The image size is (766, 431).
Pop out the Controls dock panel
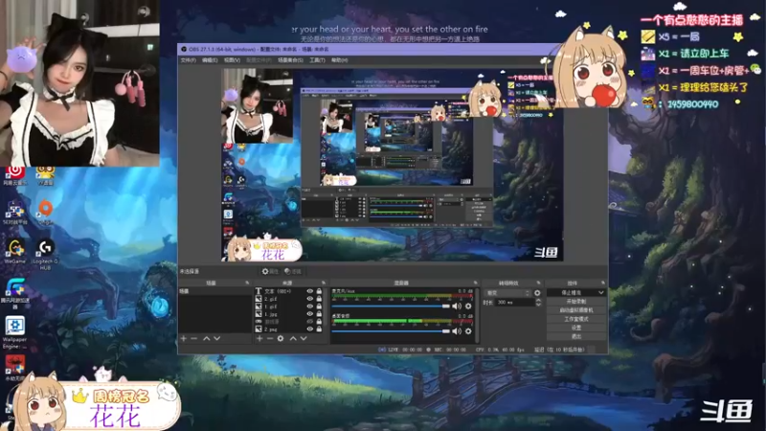tap(603, 283)
